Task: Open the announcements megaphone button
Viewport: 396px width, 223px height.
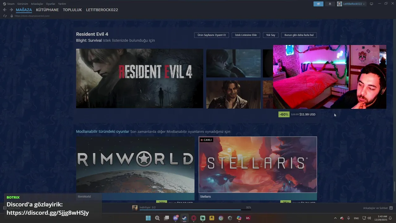Action: point(318,4)
